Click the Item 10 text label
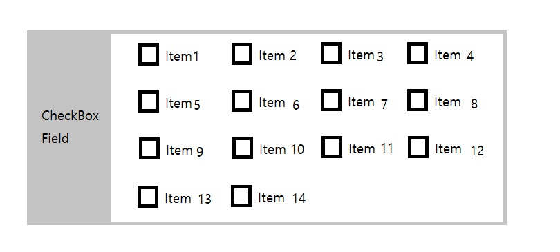 pyautogui.click(x=282, y=149)
